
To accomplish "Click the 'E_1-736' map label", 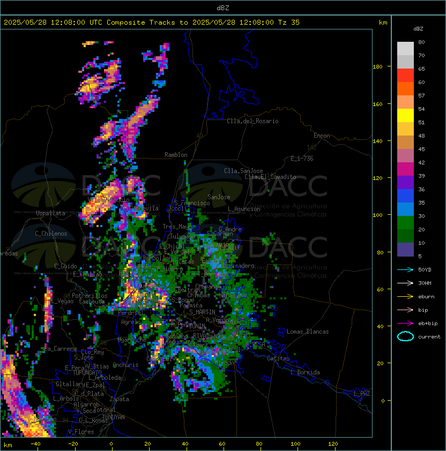I will click(302, 159).
